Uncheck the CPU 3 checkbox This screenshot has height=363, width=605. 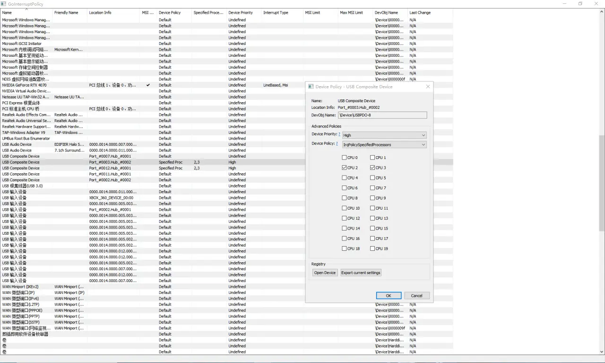click(372, 168)
